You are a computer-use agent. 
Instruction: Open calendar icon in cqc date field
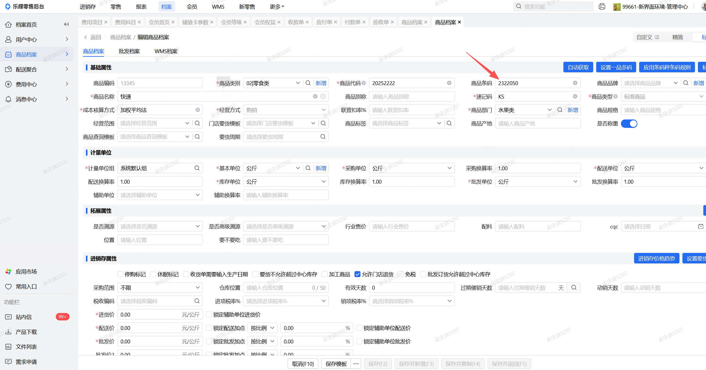[701, 226]
